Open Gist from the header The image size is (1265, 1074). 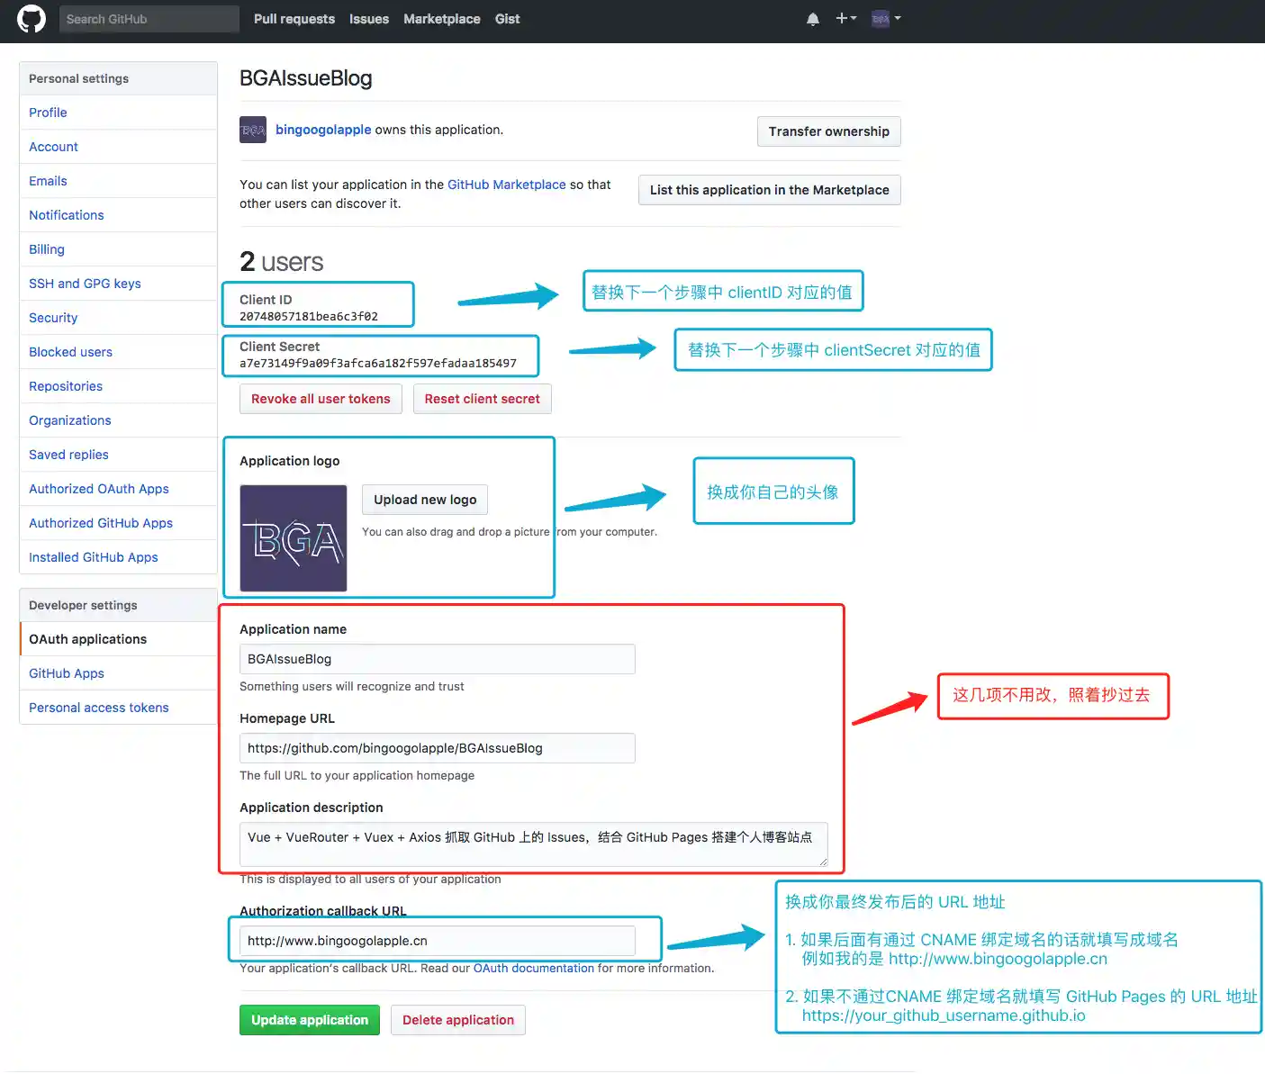pos(507,19)
